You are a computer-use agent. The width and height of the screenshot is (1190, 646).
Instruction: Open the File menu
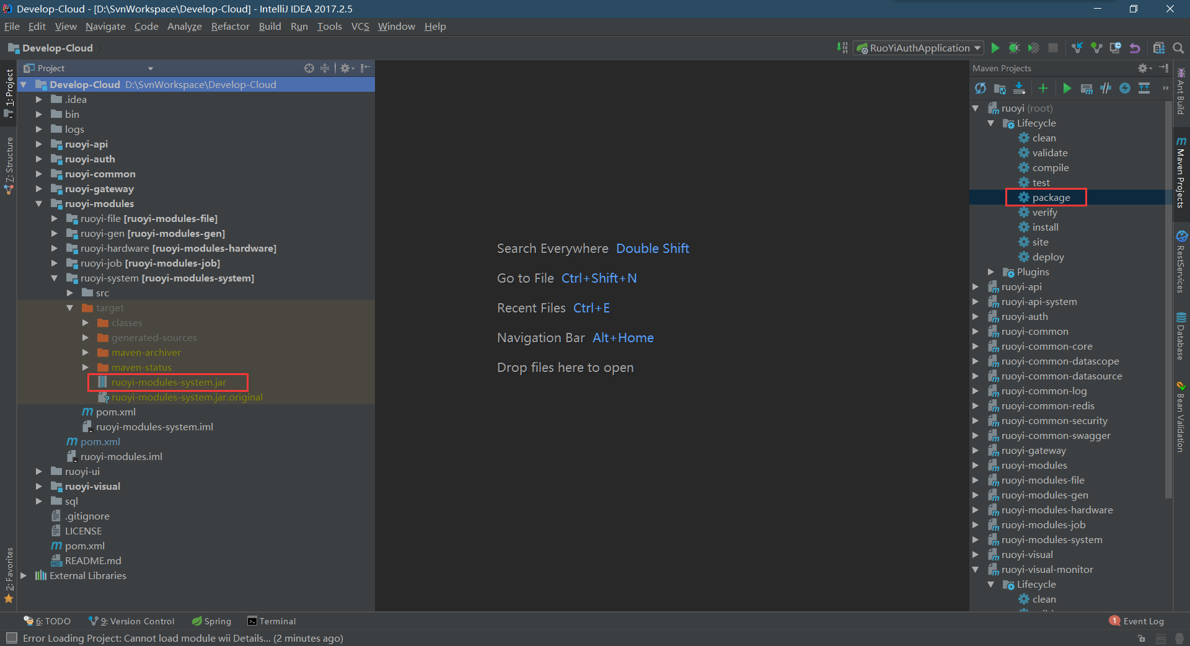pyautogui.click(x=12, y=26)
